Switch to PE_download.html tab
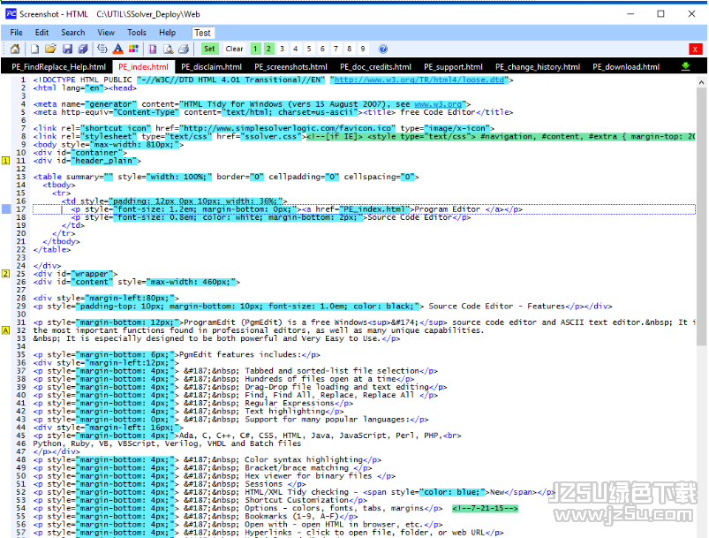The width and height of the screenshot is (709, 538). (626, 67)
